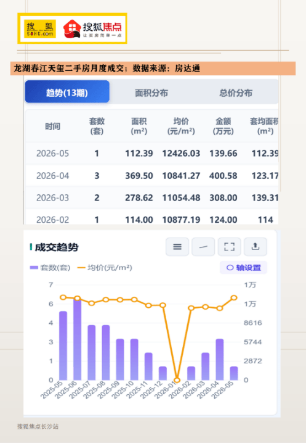Switch to the 总价分布 tab

point(236,93)
